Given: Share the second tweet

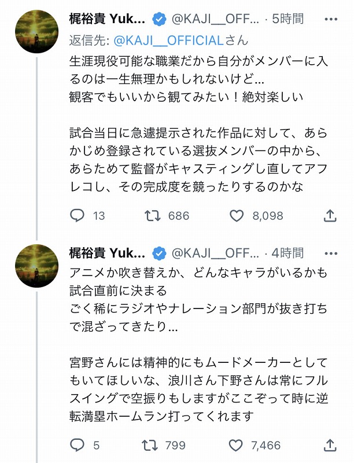Looking at the screenshot, I should (330, 445).
